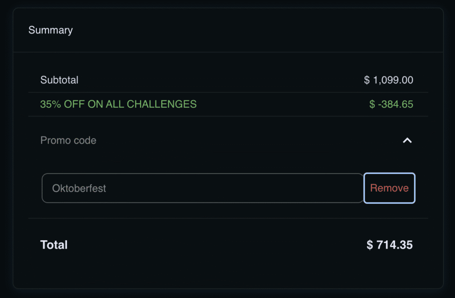Viewport: 455px width, 298px height.
Task: Collapse the Promo code section chevron
Action: (407, 141)
